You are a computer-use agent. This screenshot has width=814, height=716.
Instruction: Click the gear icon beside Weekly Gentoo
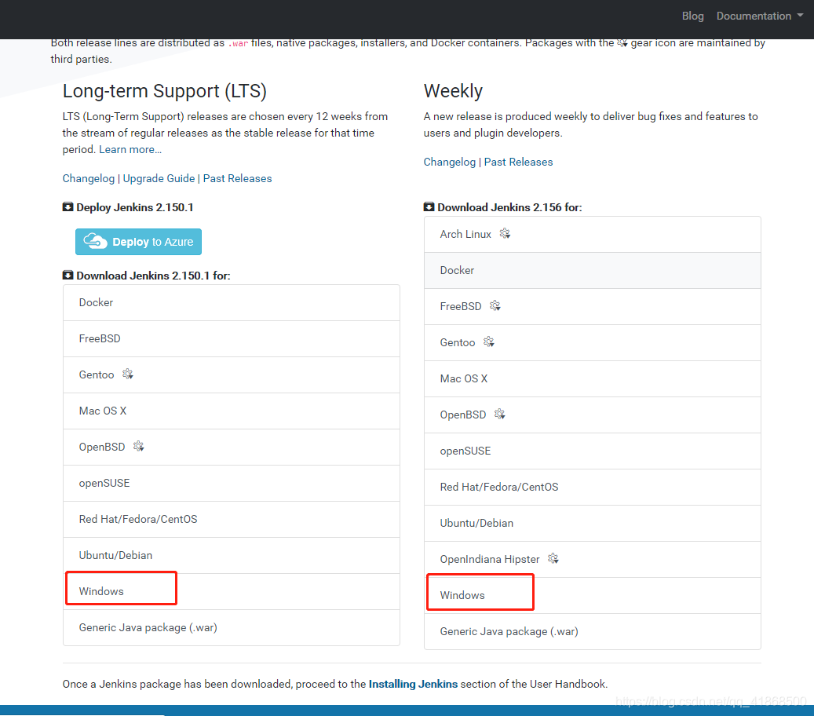click(489, 342)
